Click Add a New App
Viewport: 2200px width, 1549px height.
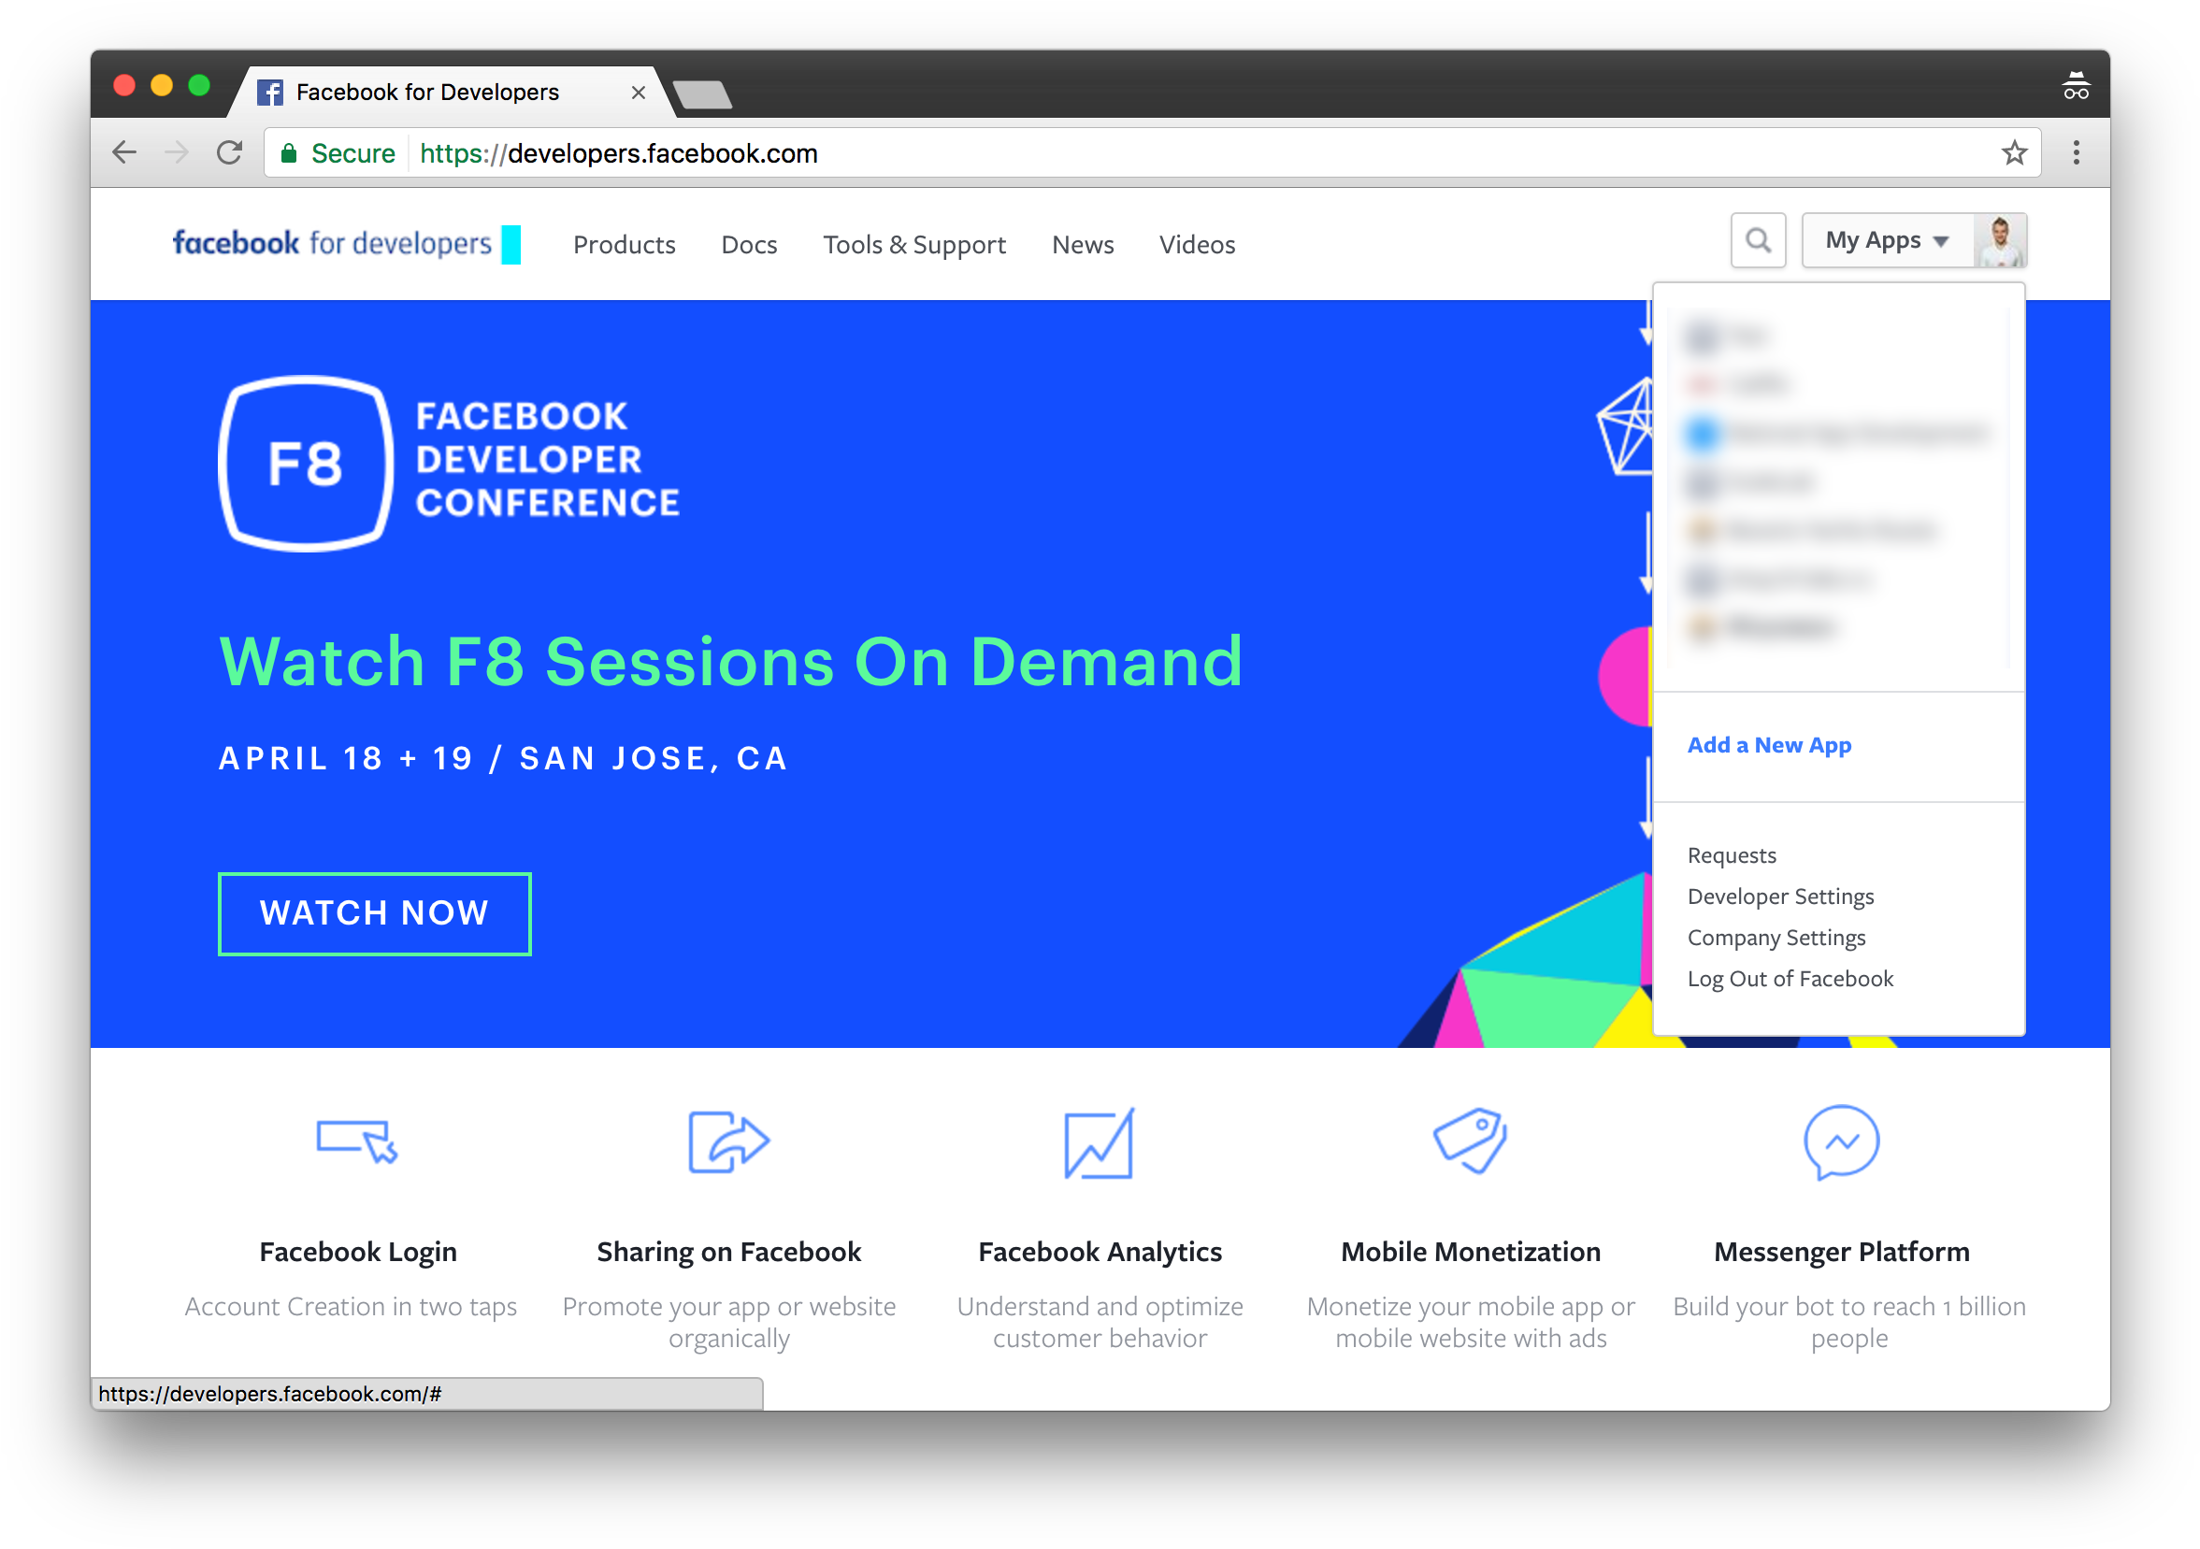[x=1769, y=744]
